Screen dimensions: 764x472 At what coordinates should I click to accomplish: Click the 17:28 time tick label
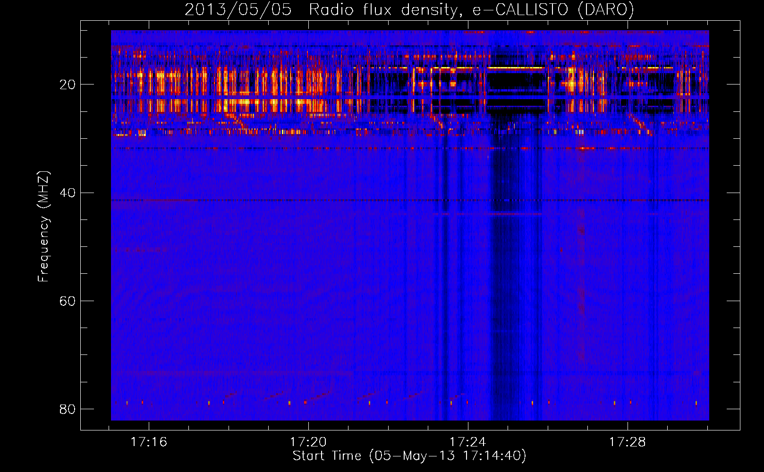pyautogui.click(x=627, y=442)
